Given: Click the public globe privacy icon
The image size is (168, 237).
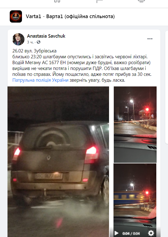Looking at the screenshot, I should 39,42.
